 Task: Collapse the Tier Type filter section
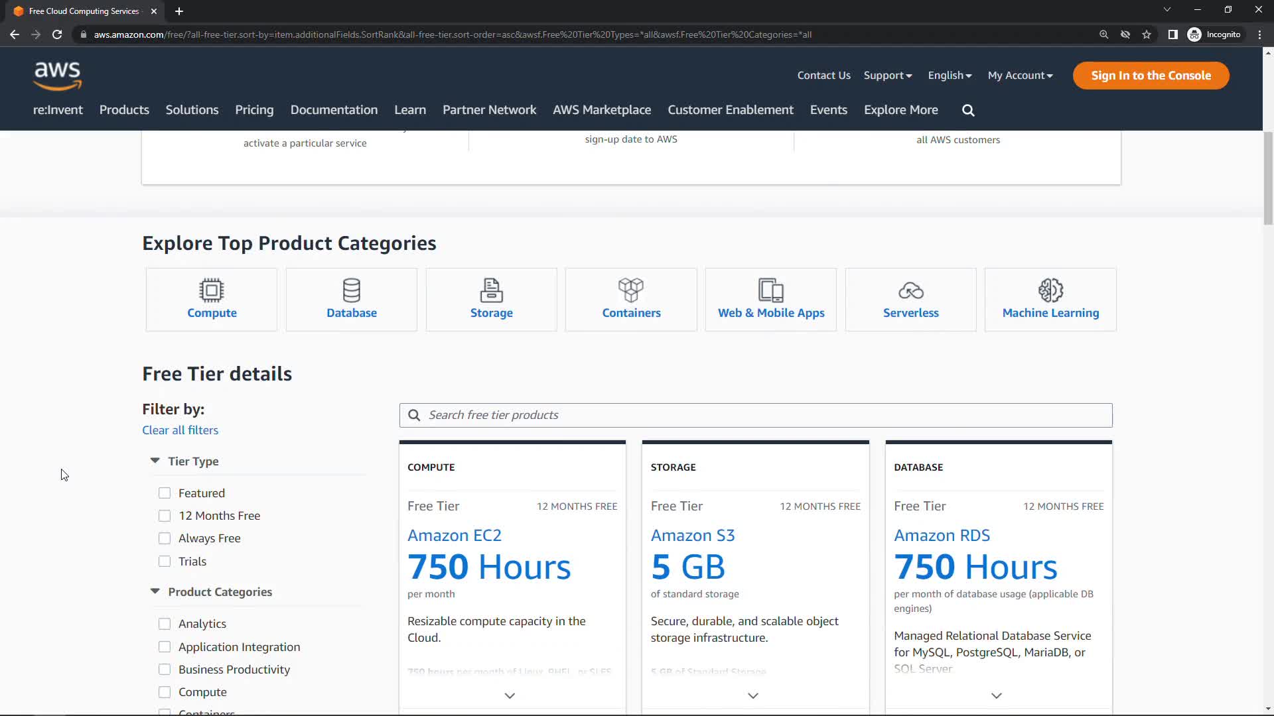click(x=155, y=461)
